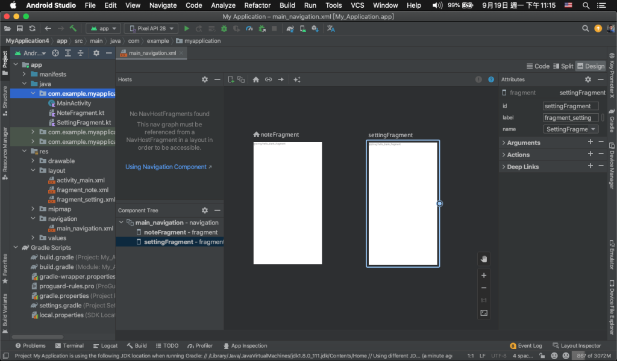Viewport: 617px width, 361px height.
Task: Click the help question mark icon
Action: pos(491,79)
